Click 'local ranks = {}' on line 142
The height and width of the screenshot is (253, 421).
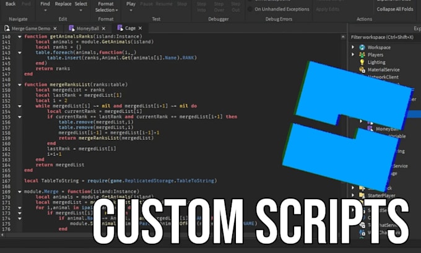[x=59, y=47]
